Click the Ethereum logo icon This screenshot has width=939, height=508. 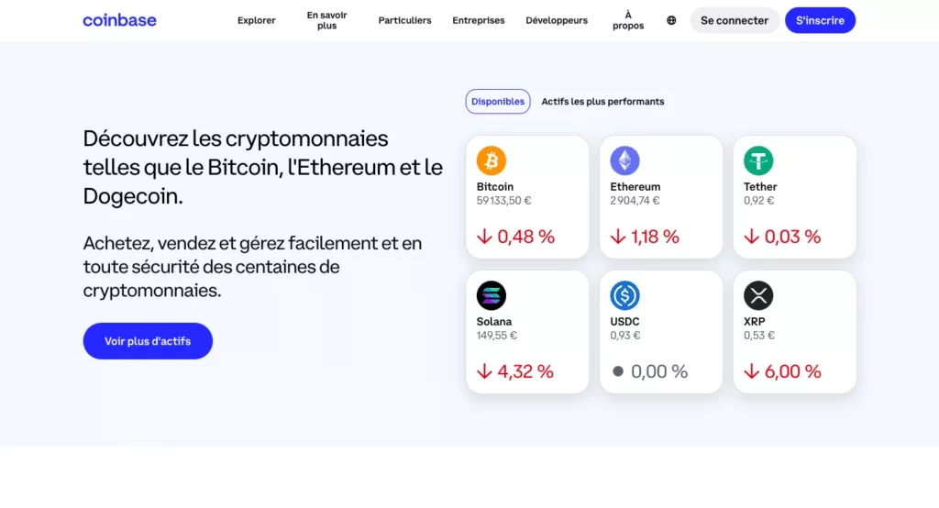(624, 161)
